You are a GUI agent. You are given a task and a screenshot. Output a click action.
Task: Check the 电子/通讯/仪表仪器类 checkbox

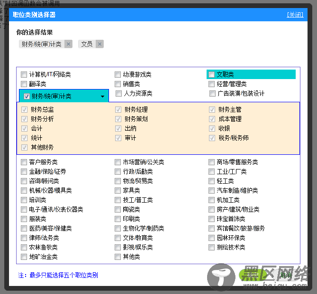coord(24,210)
